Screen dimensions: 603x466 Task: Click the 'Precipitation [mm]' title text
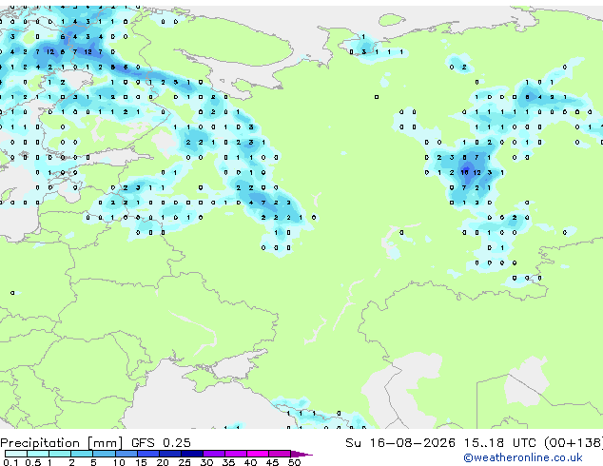click(62, 443)
